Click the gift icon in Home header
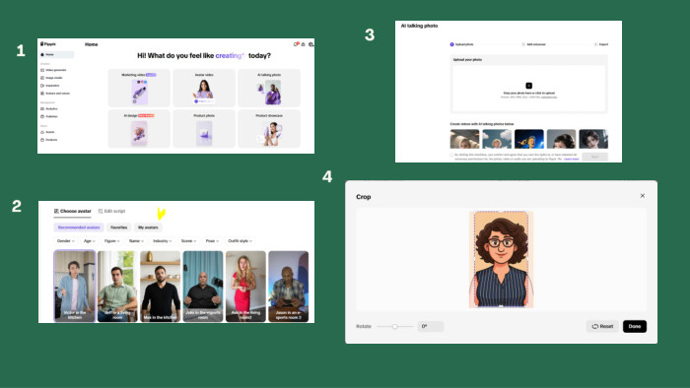The image size is (690, 388). (x=304, y=44)
